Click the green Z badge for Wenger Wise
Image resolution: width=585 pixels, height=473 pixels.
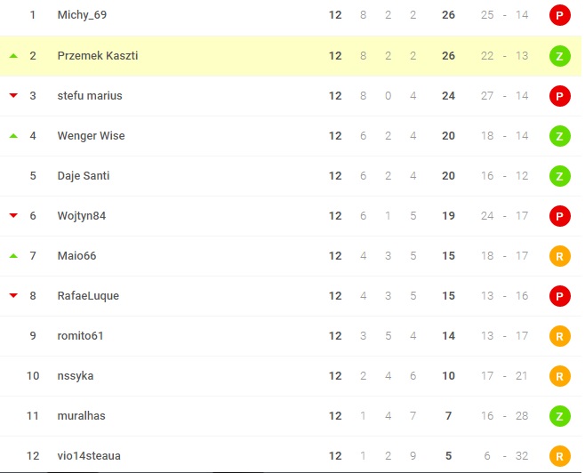(559, 135)
